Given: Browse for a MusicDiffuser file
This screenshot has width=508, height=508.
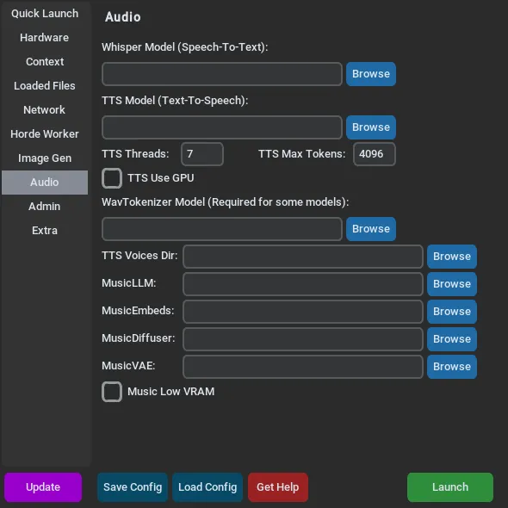Looking at the screenshot, I should 452,339.
